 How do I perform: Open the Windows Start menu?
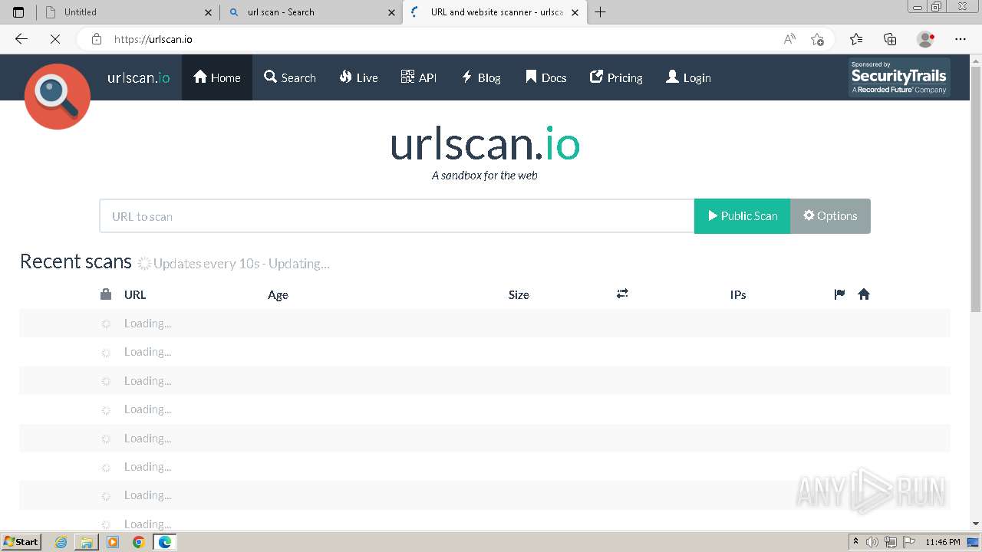click(x=21, y=542)
